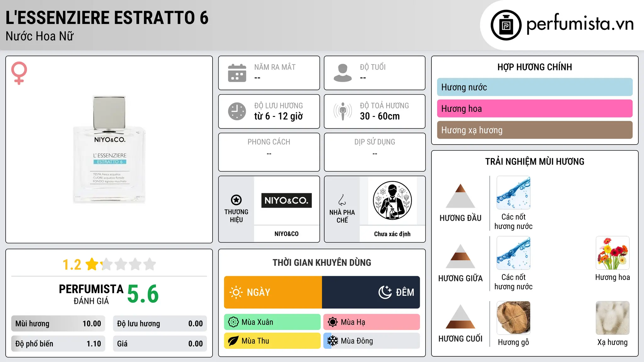The height and width of the screenshot is (362, 644).
Task: Click the sun icon next to Ngày
Action: pyautogui.click(x=236, y=292)
